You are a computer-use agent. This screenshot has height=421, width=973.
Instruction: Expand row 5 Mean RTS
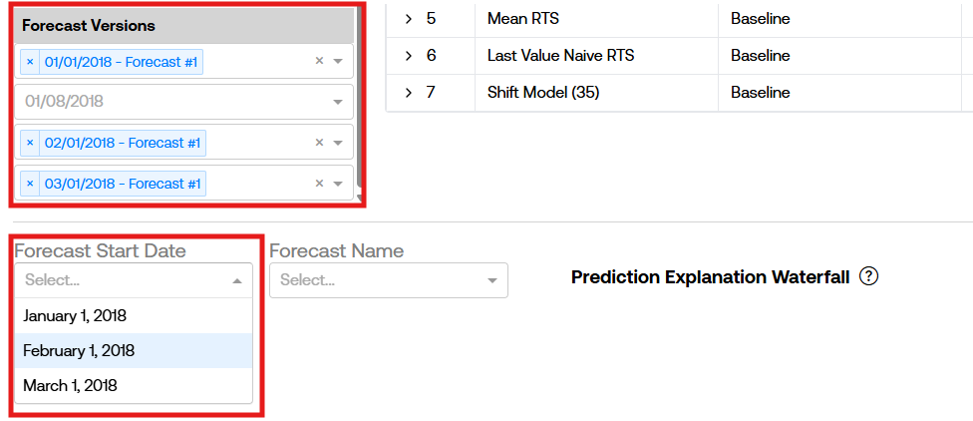click(409, 19)
